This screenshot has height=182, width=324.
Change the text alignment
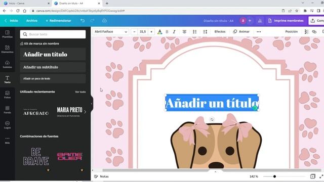point(184,32)
